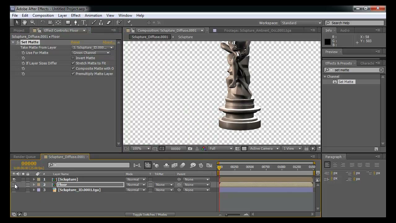This screenshot has height=223, width=396.
Task: Select the Puppet Pin tool
Action: point(129,23)
